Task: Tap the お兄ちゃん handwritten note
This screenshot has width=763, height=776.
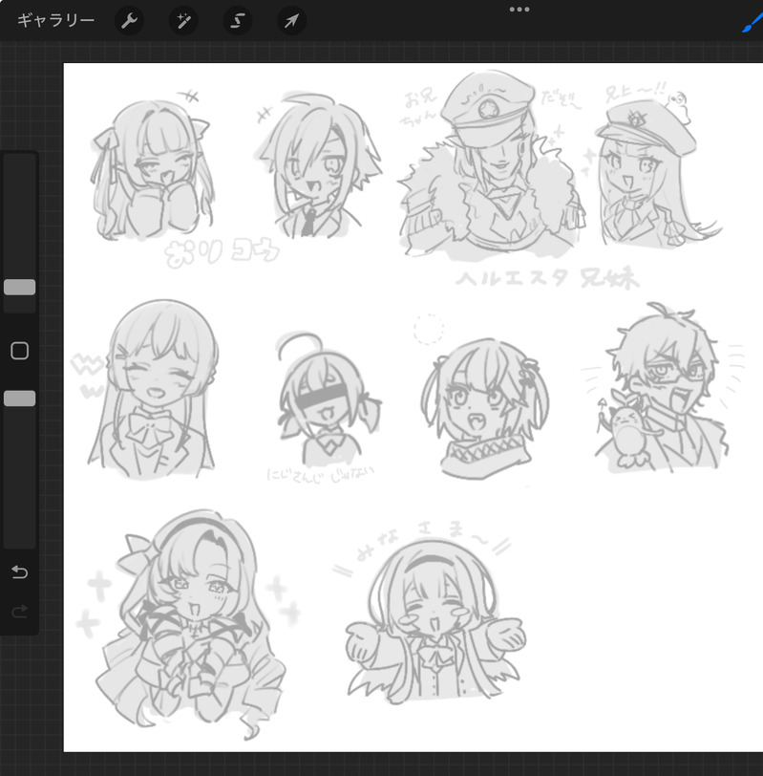Action: point(419,108)
